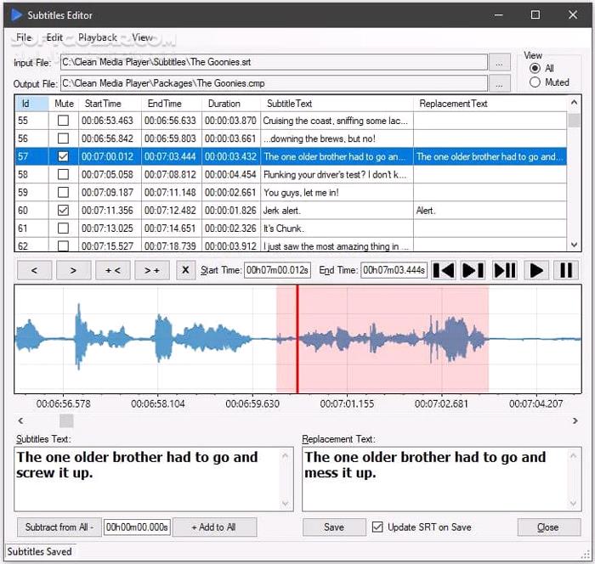Uncheck Mute for subtitle 60
The height and width of the screenshot is (564, 595).
(x=64, y=211)
